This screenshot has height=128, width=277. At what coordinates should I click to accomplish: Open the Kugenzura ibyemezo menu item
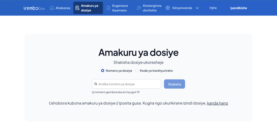click(120, 8)
